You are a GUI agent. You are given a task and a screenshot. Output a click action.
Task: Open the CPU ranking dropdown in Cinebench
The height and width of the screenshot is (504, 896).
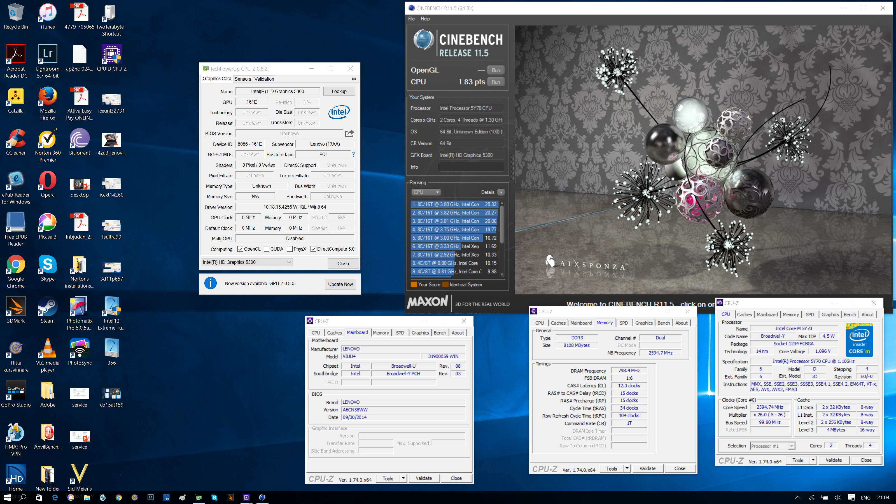(x=426, y=192)
